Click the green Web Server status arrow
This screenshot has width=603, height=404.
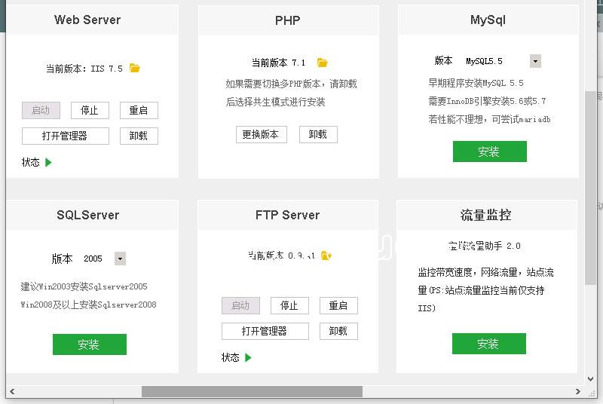click(x=49, y=162)
